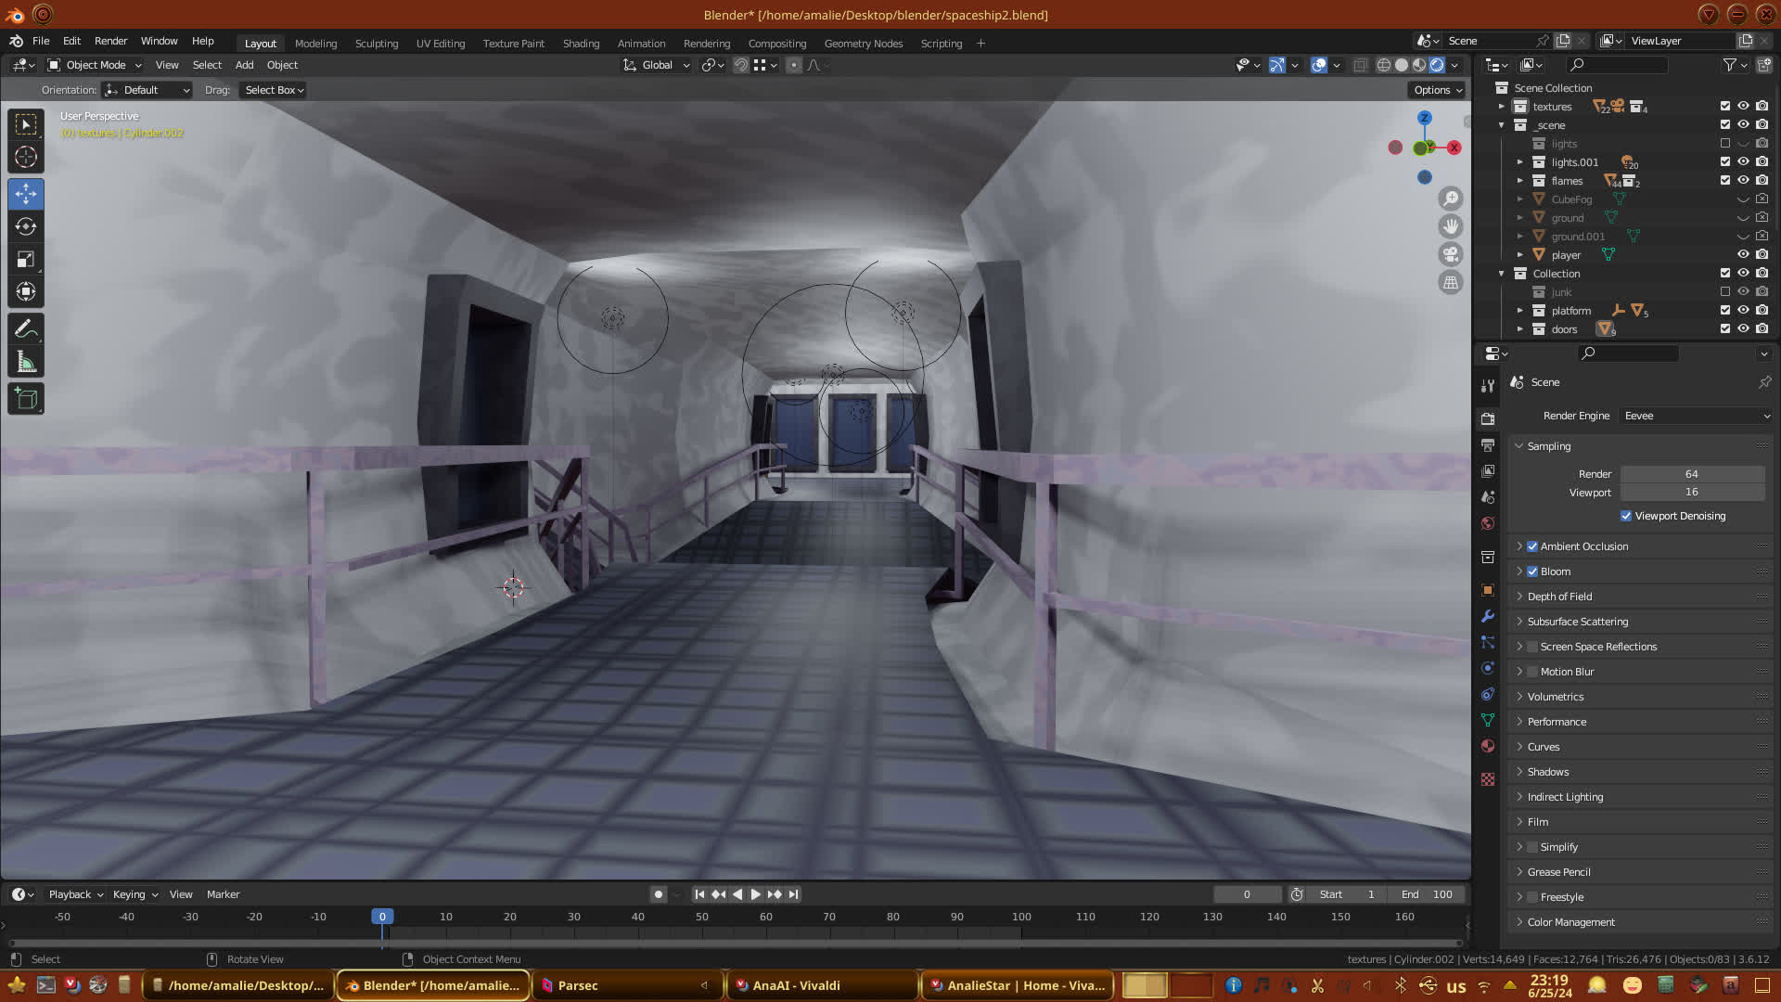Select the Measure tool

(x=26, y=363)
